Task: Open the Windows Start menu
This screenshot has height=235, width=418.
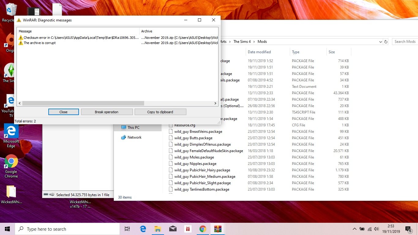Action: point(7,229)
